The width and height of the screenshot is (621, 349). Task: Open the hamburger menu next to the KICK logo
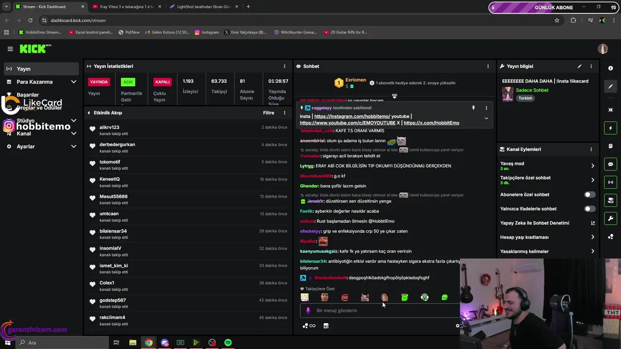10,49
